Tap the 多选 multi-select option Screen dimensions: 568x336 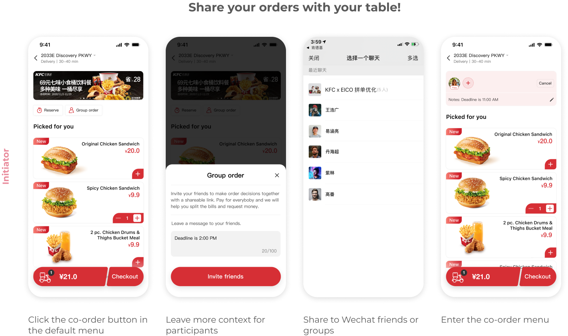point(413,58)
